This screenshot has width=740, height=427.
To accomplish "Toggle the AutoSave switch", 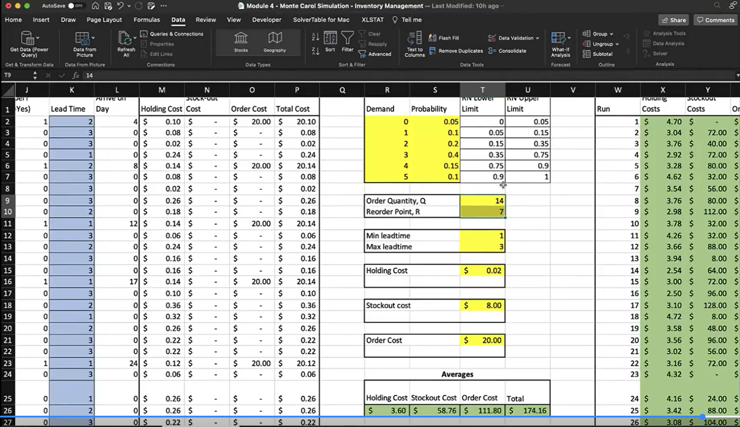I will pos(76,5).
